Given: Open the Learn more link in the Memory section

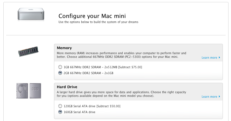Looking at the screenshot, I should (209, 58).
